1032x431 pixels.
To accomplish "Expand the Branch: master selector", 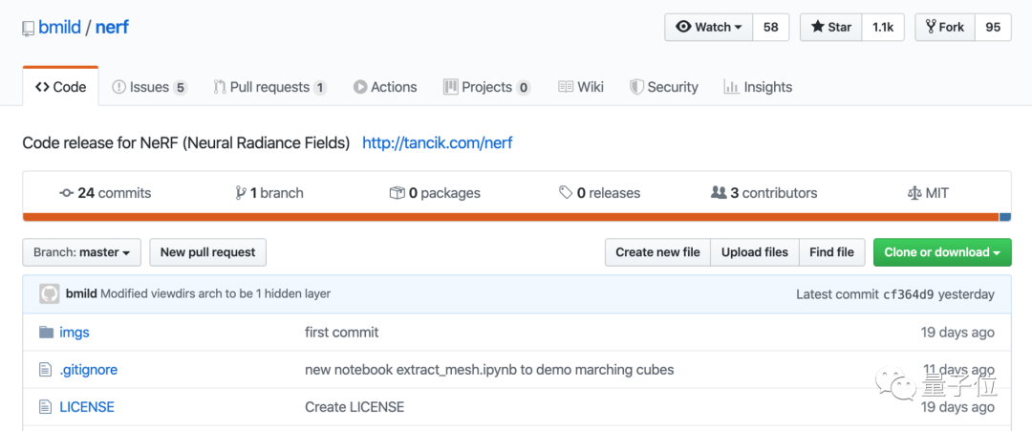I will (81, 252).
